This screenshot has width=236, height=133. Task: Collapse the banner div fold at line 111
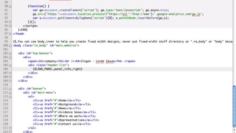click(x=10, y=89)
